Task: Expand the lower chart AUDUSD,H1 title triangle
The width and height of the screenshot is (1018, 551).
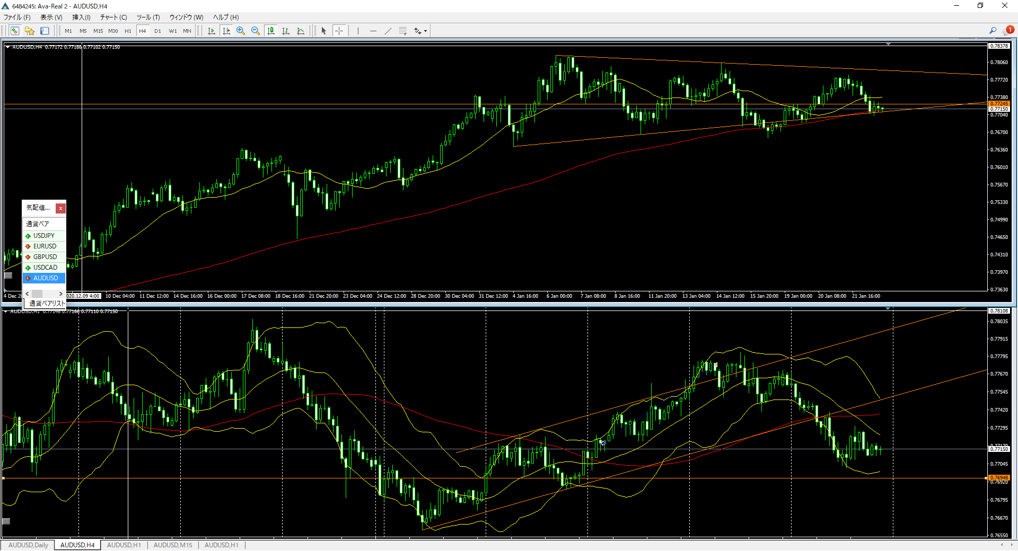Action: coord(5,312)
